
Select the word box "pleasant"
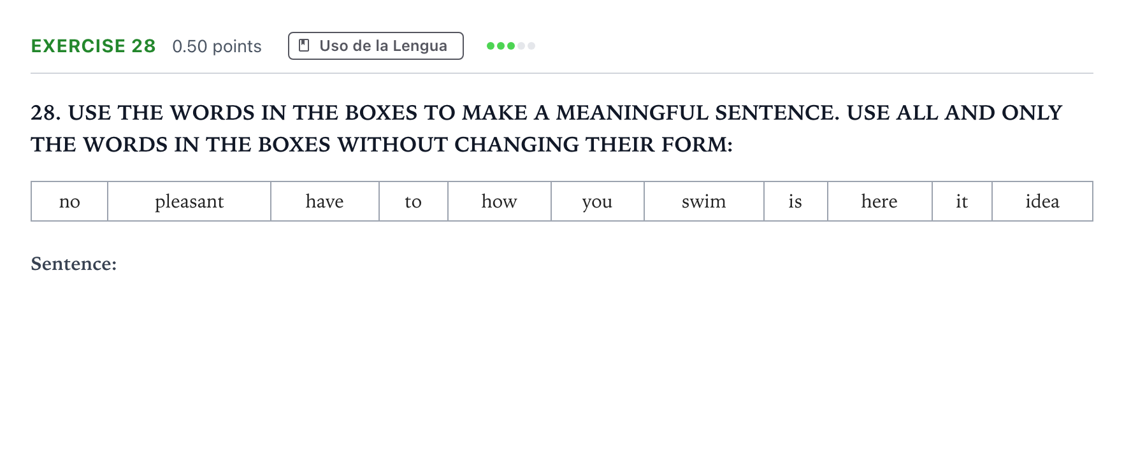[x=189, y=201]
